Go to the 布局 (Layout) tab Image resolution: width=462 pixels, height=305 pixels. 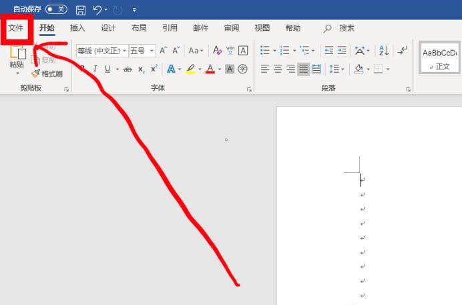point(139,28)
